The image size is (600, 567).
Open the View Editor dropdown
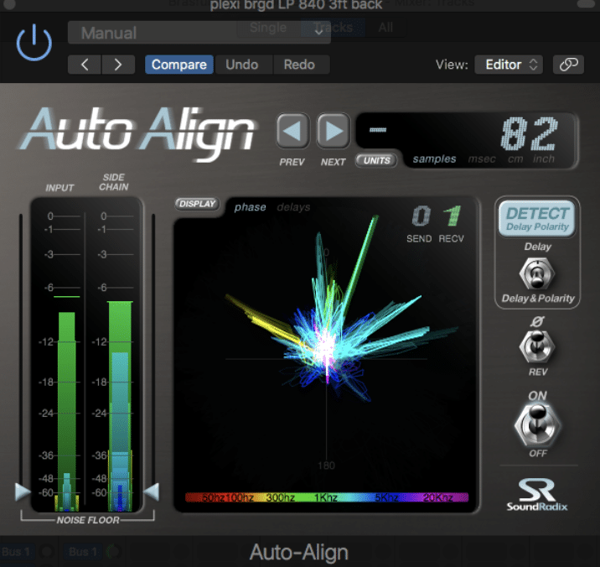point(509,65)
